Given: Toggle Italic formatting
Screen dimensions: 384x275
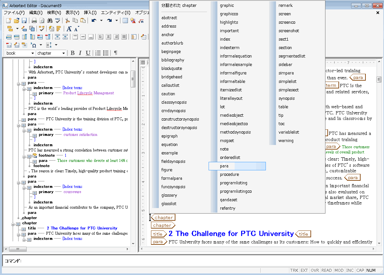Looking at the screenshot, I should tap(80, 53).
